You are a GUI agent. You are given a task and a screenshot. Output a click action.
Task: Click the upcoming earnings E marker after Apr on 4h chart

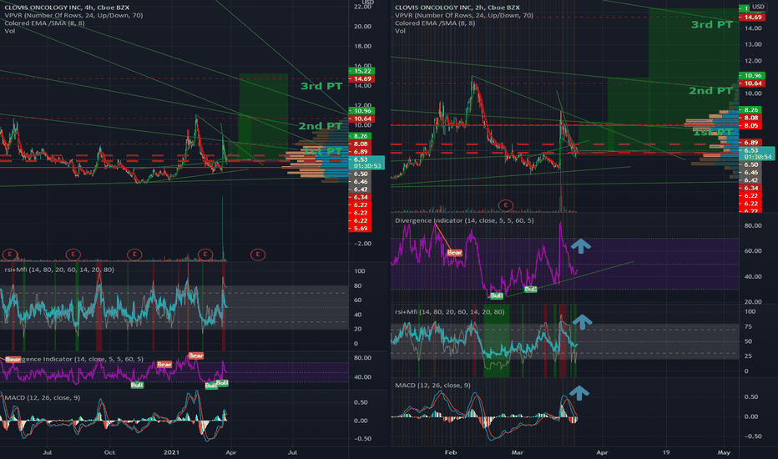pos(257,255)
